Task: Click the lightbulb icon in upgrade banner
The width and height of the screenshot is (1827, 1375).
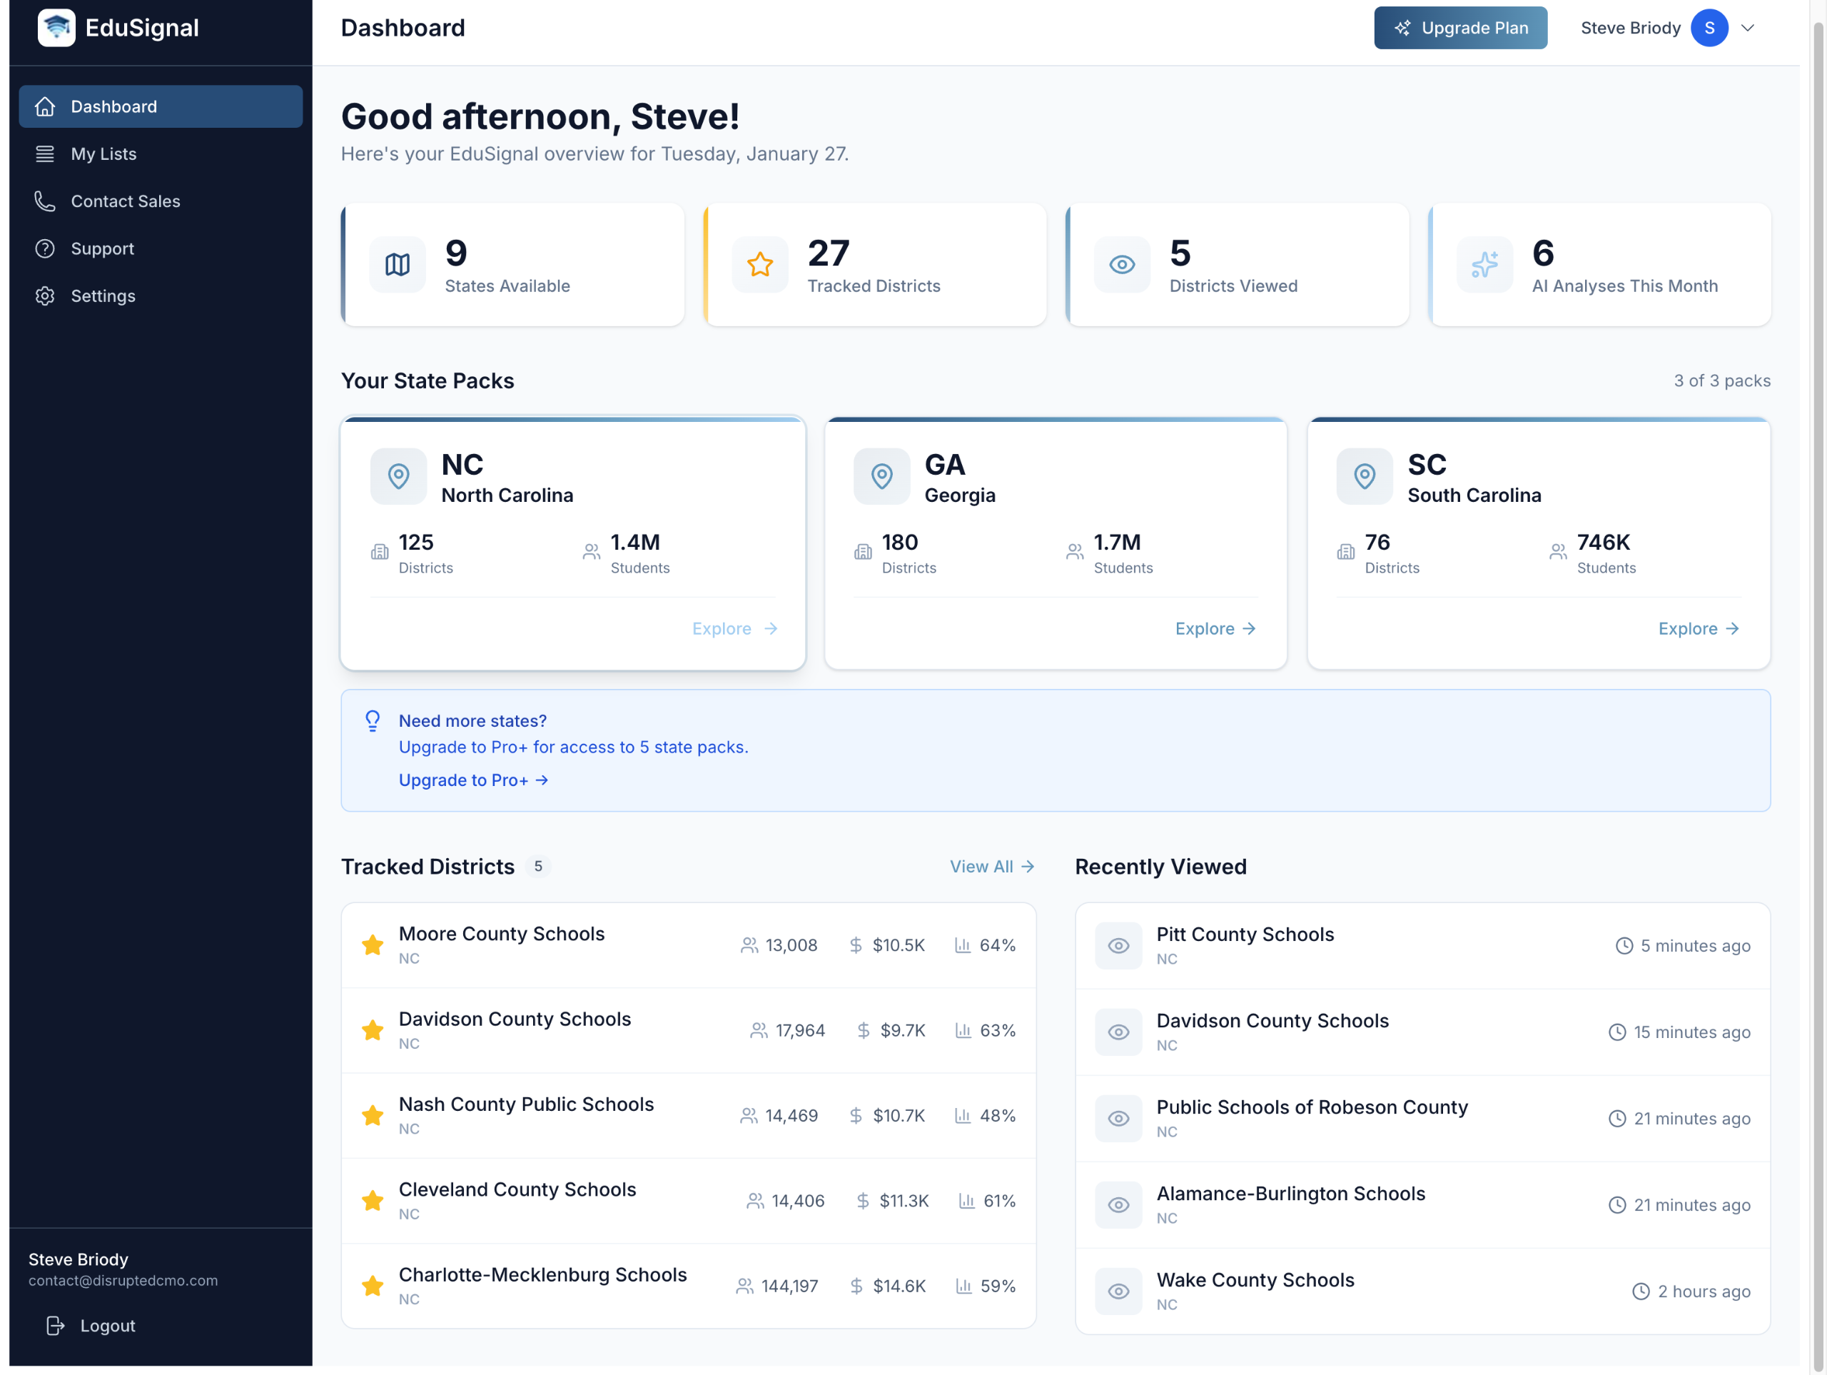Action: coord(373,720)
